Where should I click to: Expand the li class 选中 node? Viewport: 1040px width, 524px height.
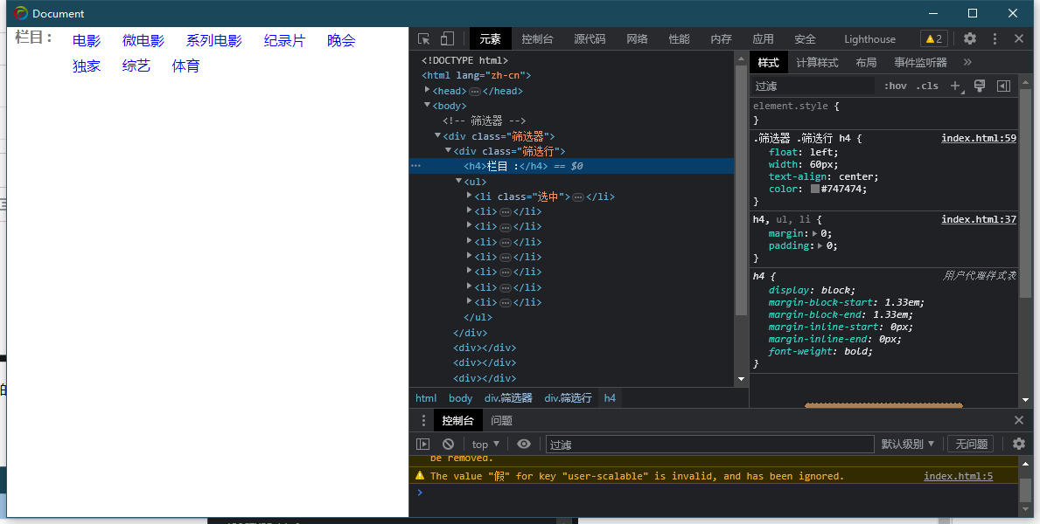(x=470, y=196)
